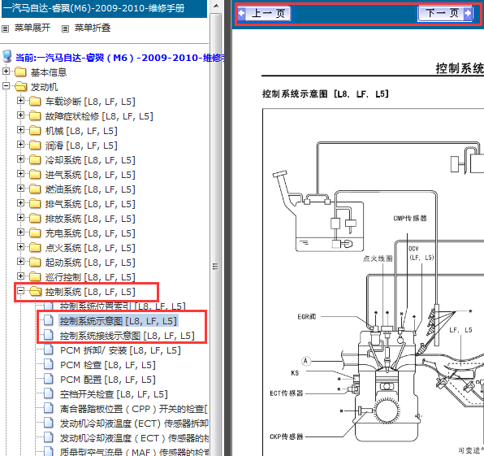Expand the 故障症状检修 folder node
Screen dimensions: 484x456
coord(20,115)
